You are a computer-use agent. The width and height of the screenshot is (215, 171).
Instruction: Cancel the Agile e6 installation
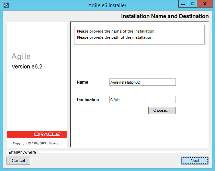coord(18,160)
